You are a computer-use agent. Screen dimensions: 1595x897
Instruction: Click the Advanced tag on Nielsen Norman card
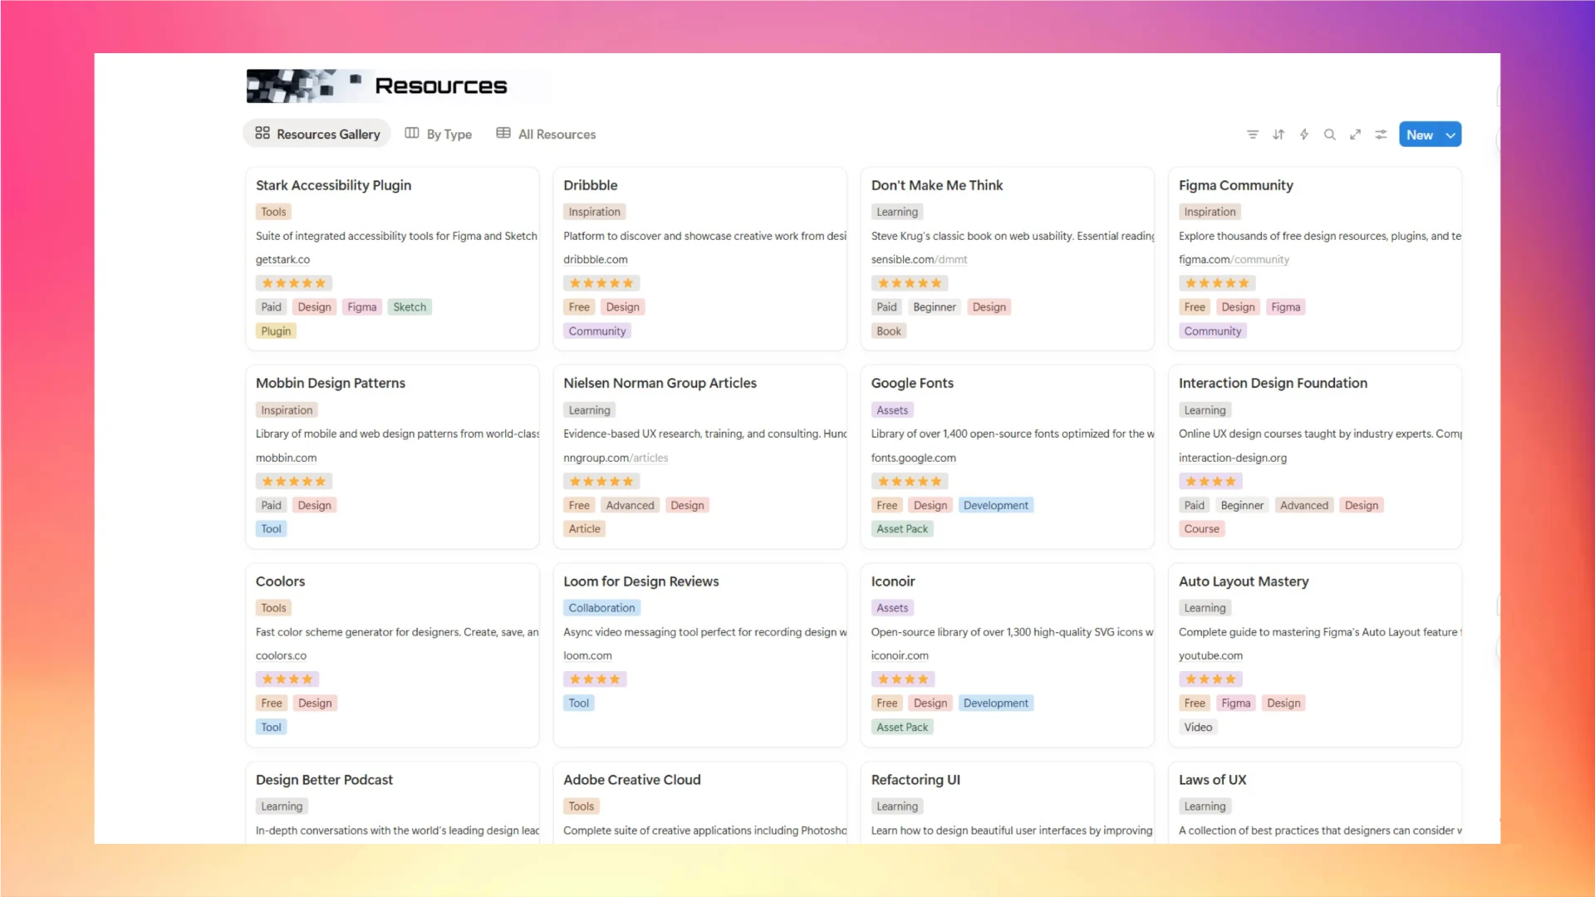(x=630, y=505)
